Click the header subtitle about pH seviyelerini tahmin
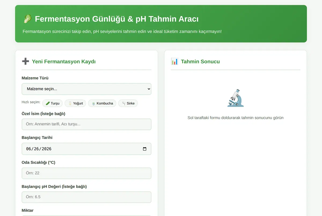 click(122, 32)
